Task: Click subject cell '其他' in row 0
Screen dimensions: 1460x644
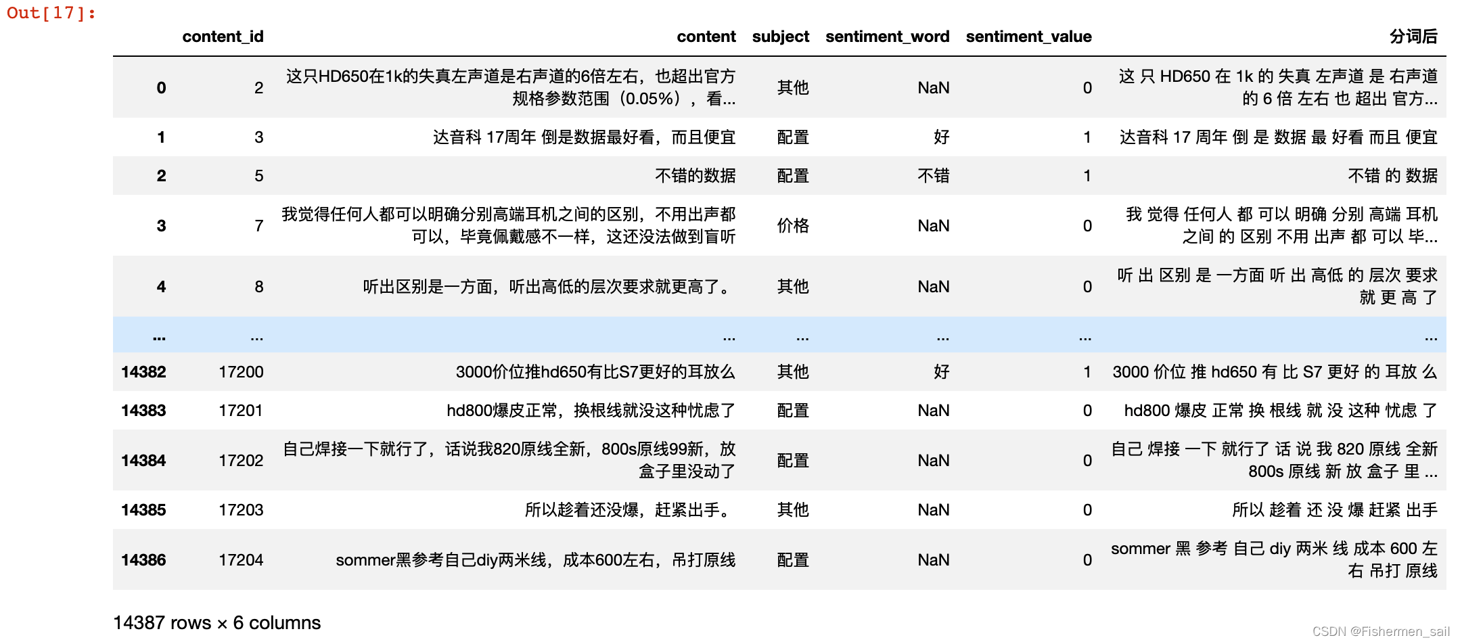Action: [793, 88]
